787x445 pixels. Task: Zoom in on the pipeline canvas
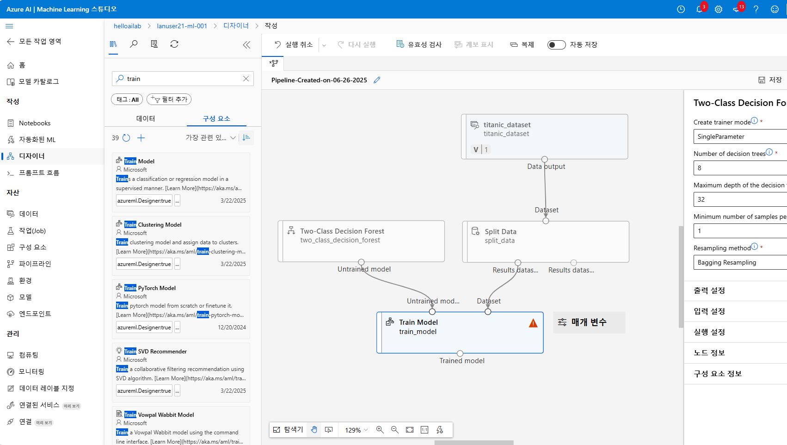[x=380, y=430]
